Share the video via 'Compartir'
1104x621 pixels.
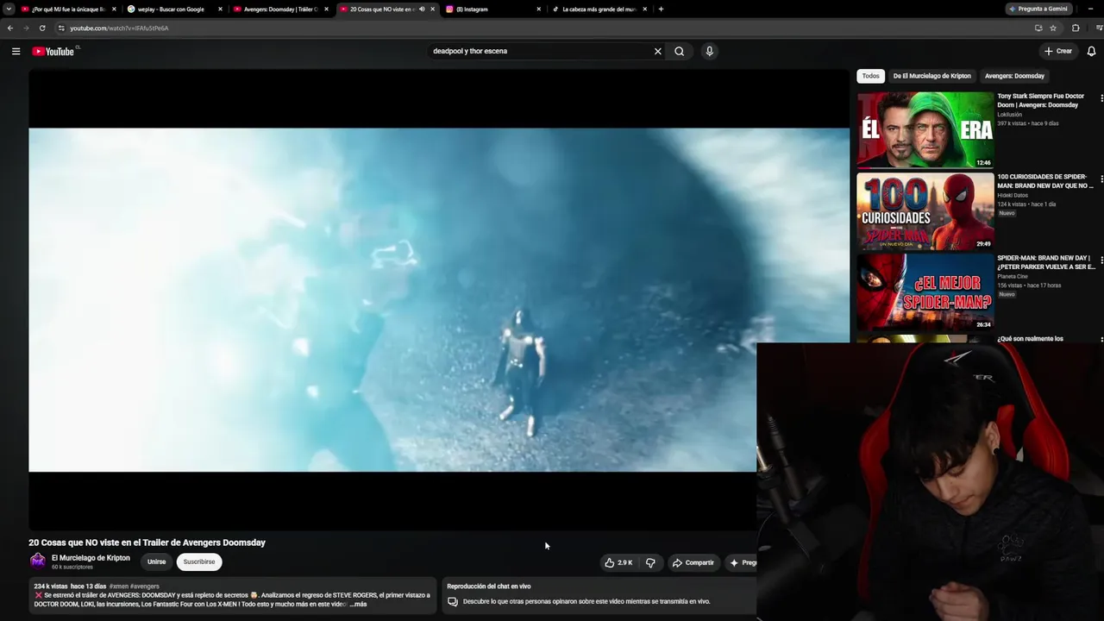693,562
